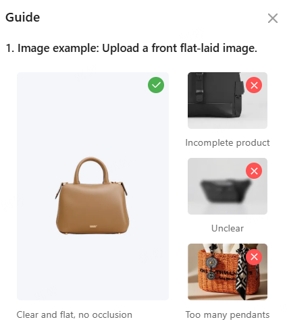Image resolution: width=287 pixels, height=332 pixels.
Task: Click the 'Image example' heading text
Action: (58, 49)
